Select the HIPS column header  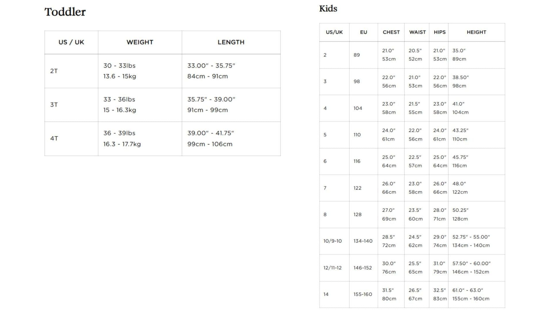coord(439,32)
